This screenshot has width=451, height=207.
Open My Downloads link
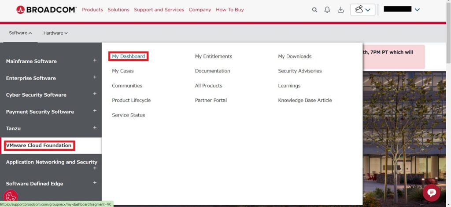pyautogui.click(x=295, y=56)
